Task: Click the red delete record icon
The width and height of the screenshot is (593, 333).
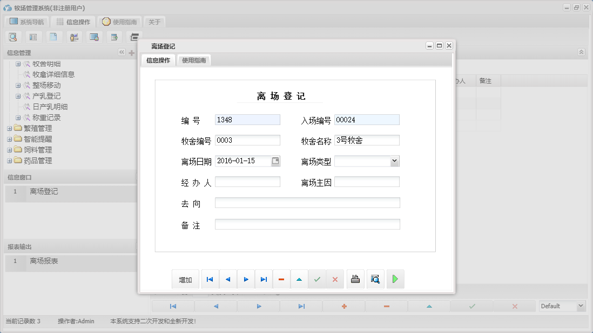Action: pos(281,279)
